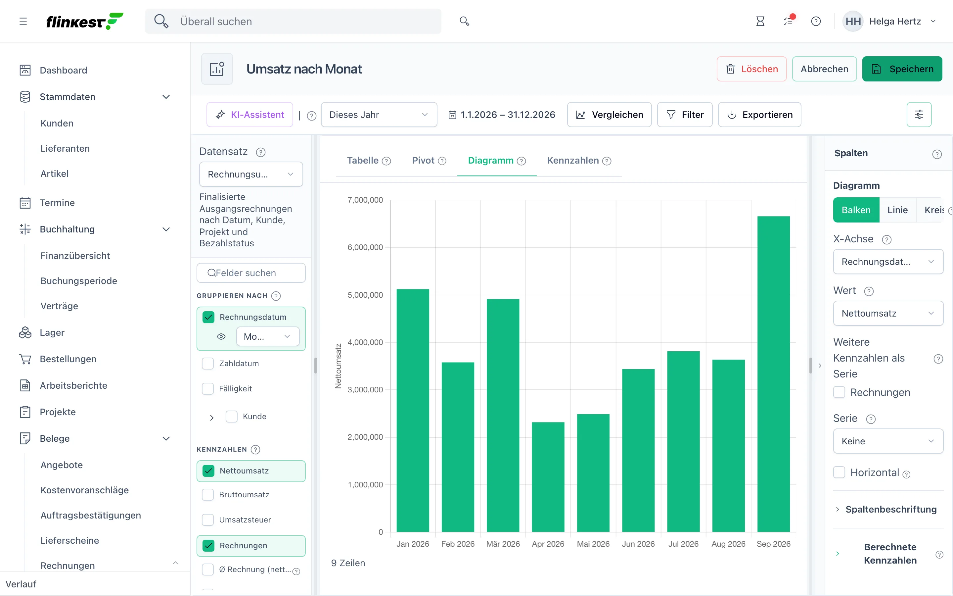The height and width of the screenshot is (596, 953).
Task: Click the Tabelle tab help icon
Action: (x=387, y=161)
